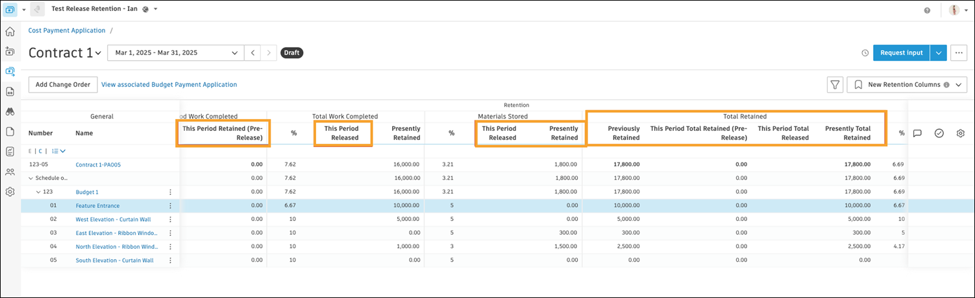Image resolution: width=975 pixels, height=298 pixels.
Task: Open the table column settings gear
Action: 960,133
